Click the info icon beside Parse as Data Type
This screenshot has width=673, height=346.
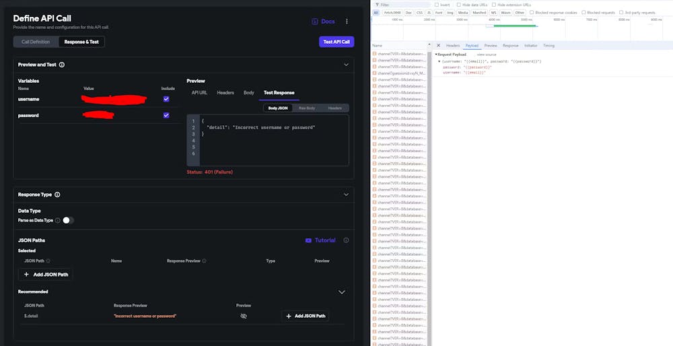coord(57,220)
